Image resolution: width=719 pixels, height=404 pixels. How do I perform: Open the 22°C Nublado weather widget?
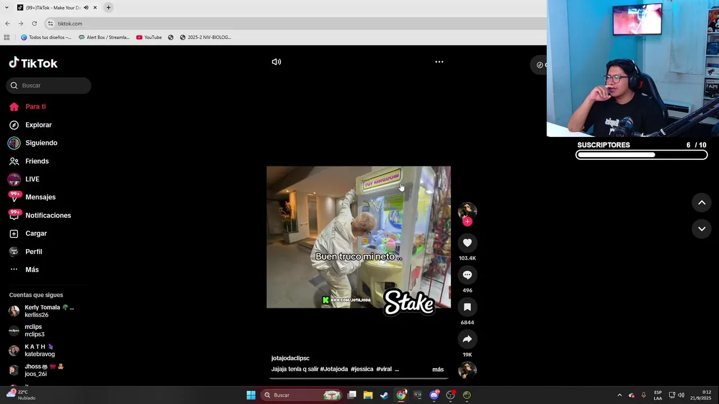coord(21,395)
